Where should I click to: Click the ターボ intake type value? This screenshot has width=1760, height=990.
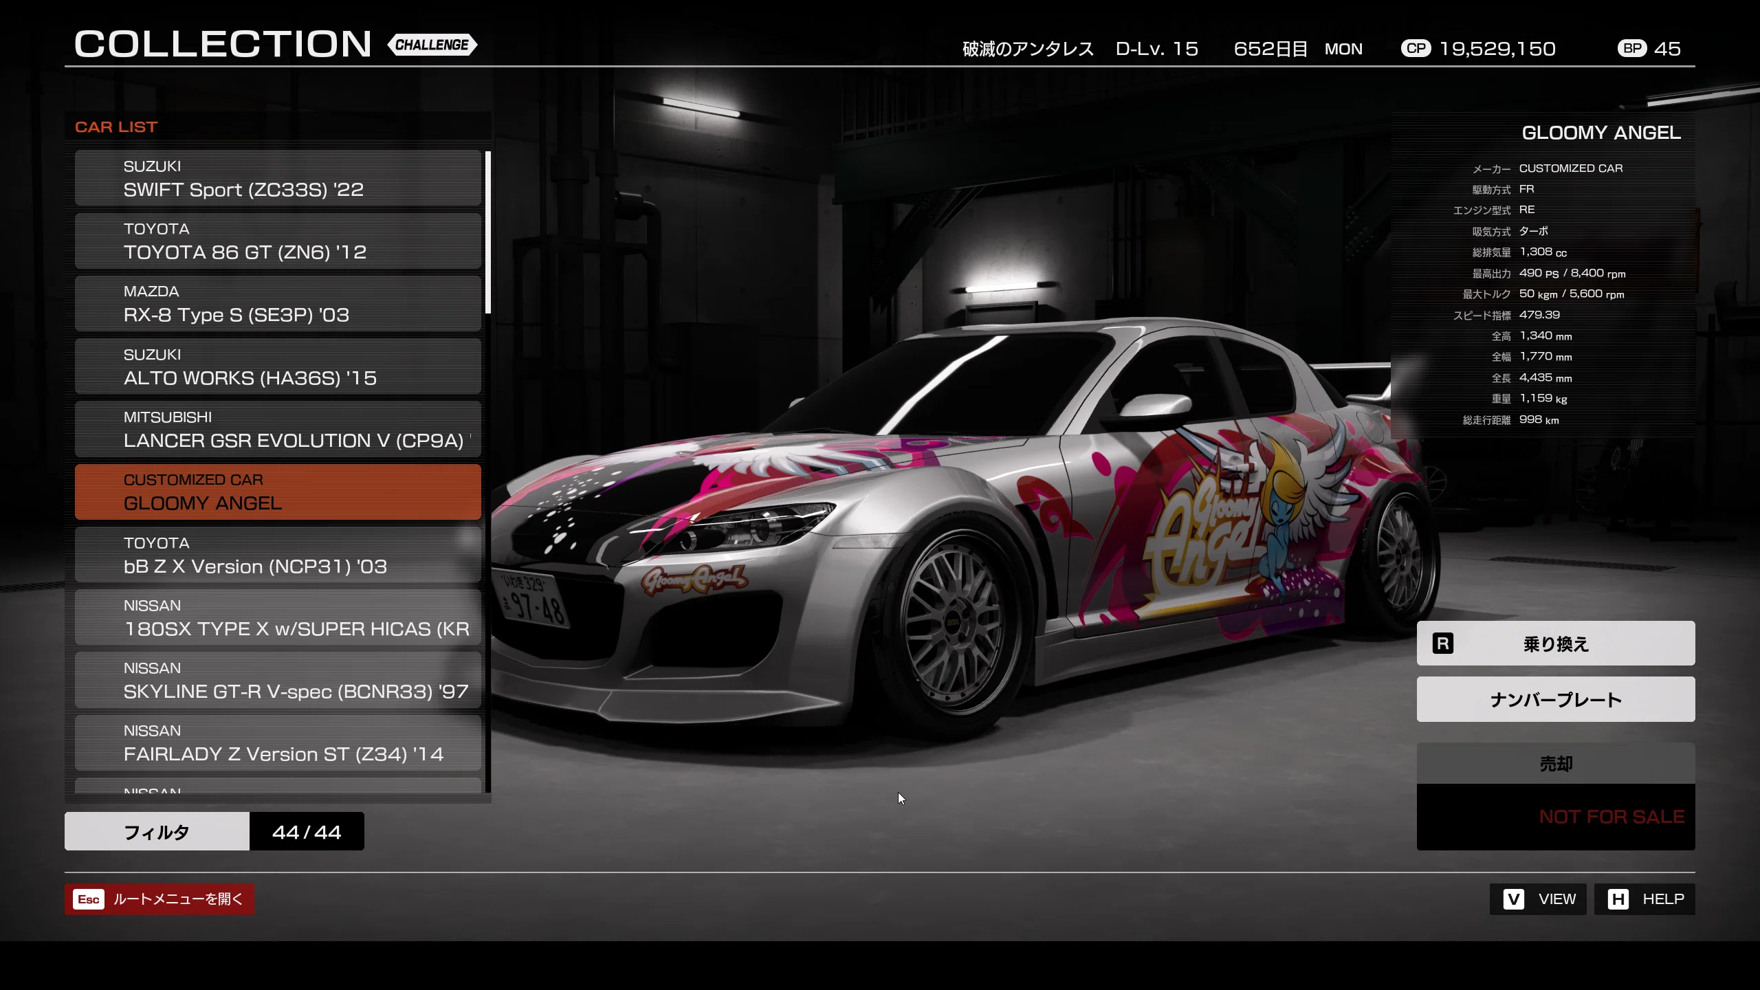click(1533, 231)
